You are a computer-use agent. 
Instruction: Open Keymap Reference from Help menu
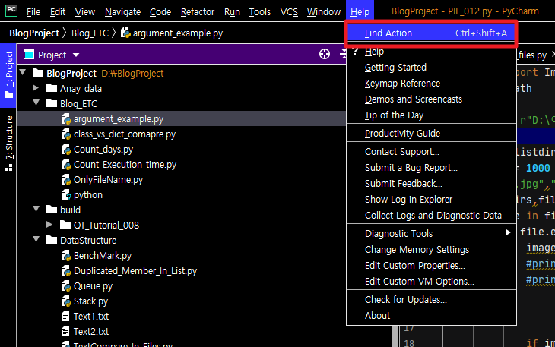(432, 84)
